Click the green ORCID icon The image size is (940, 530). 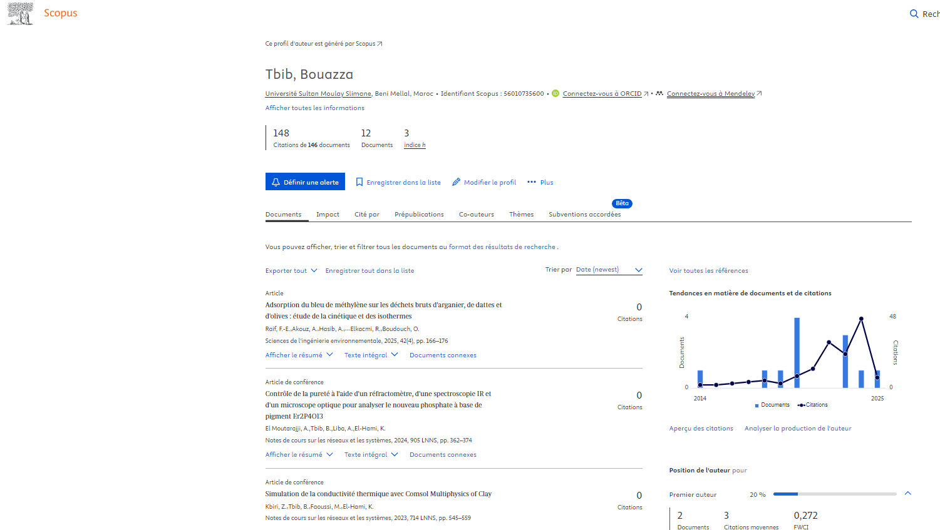555,94
